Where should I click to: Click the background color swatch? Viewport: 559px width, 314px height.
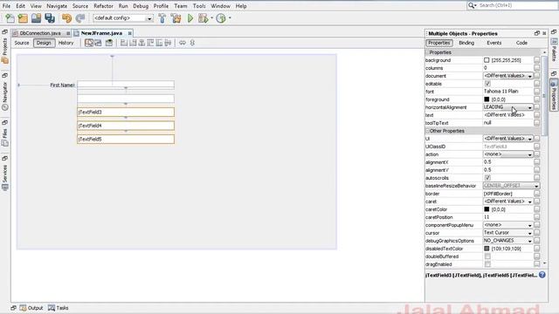coord(487,60)
